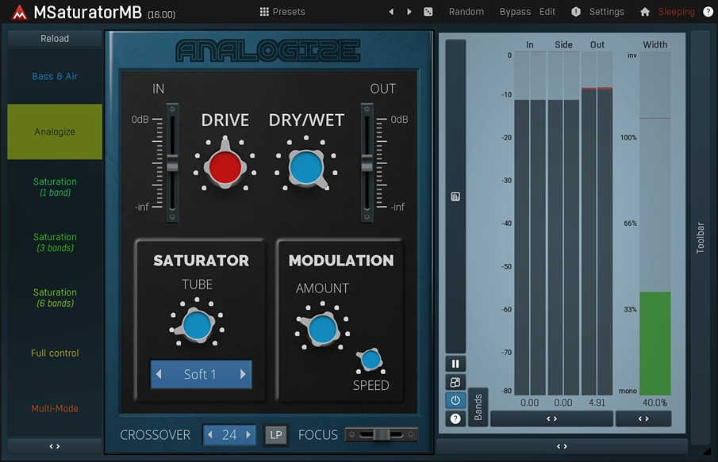Enable the LP crossover mode button
Viewport: 718px width, 462px height.
tap(275, 434)
